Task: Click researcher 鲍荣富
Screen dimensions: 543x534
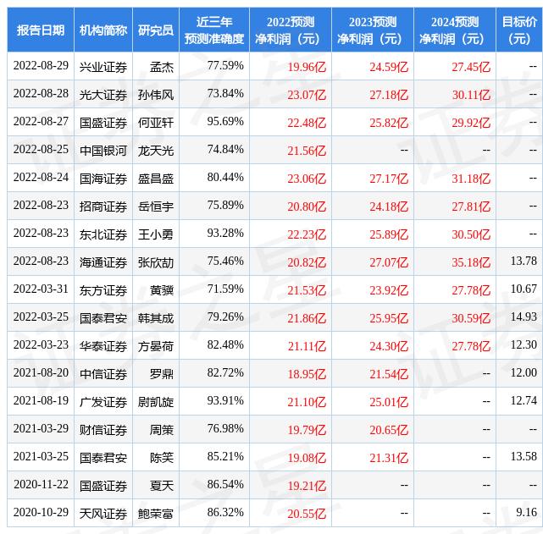Action: coord(156,514)
